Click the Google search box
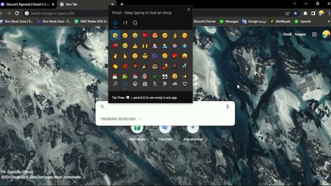 (x=164, y=107)
